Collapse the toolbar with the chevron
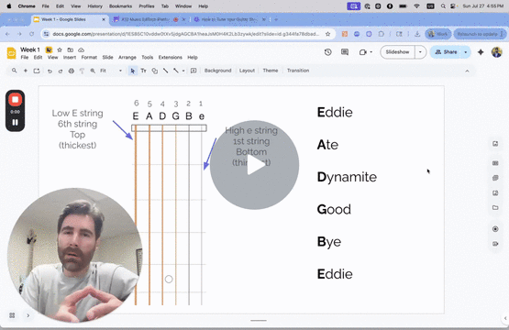 [467, 71]
